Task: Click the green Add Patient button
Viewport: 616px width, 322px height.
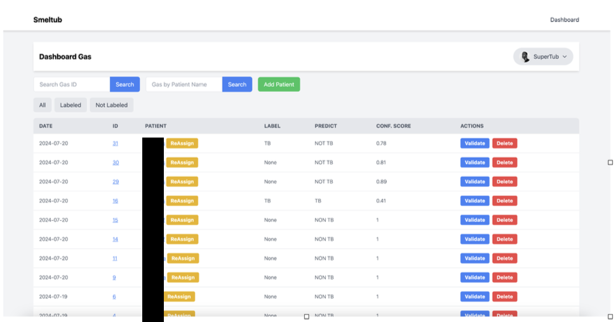Action: (x=279, y=84)
